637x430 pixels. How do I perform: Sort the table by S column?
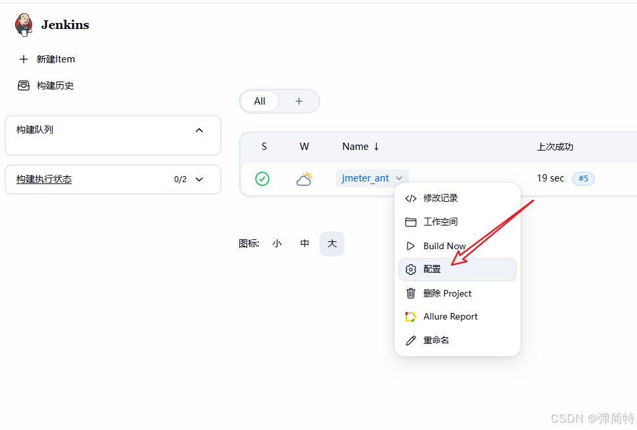264,147
